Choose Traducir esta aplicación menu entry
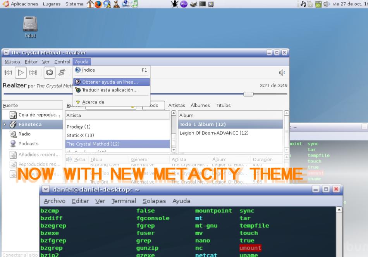This screenshot has width=368, height=257. pyautogui.click(x=112, y=90)
